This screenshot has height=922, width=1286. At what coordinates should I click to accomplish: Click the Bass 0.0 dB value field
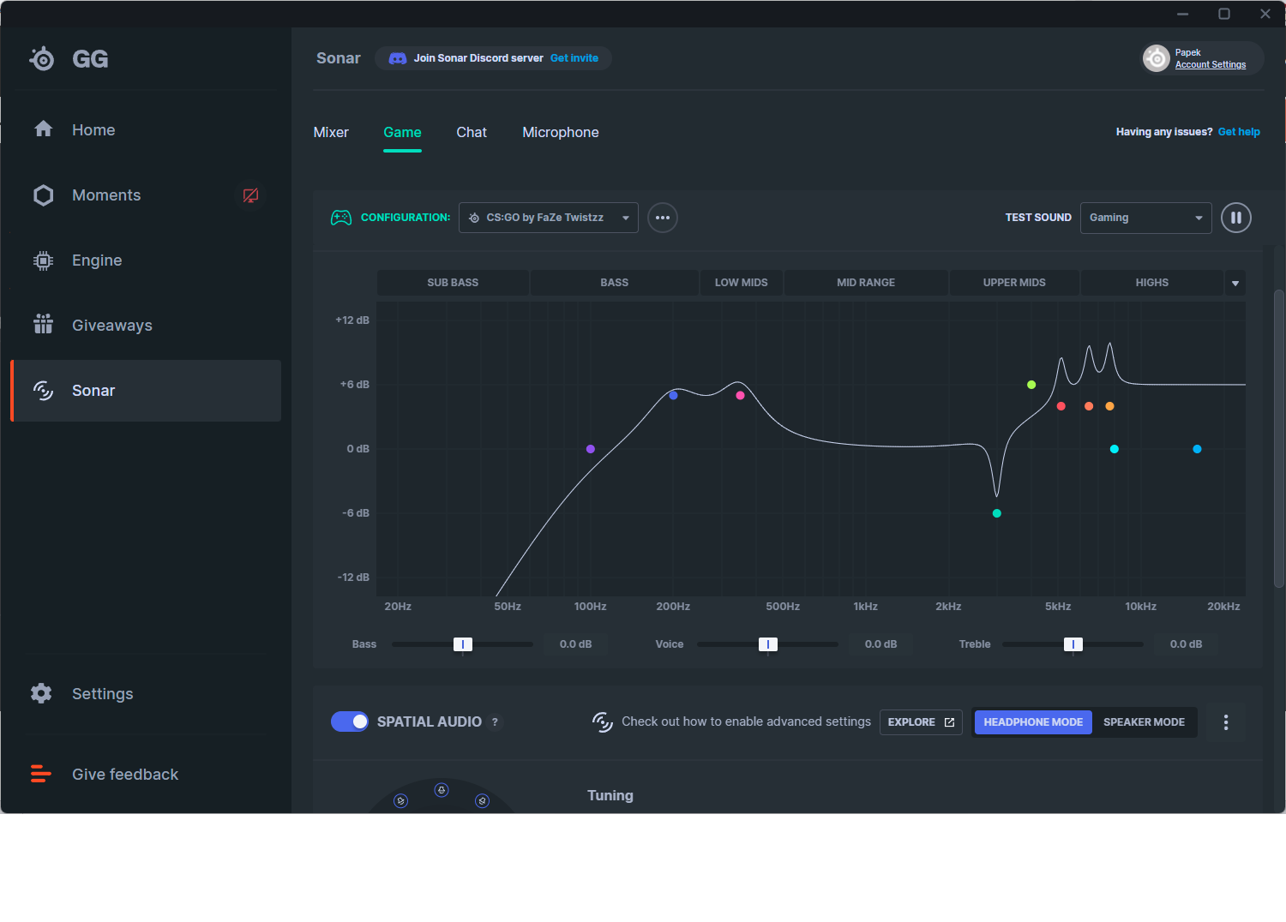[575, 644]
